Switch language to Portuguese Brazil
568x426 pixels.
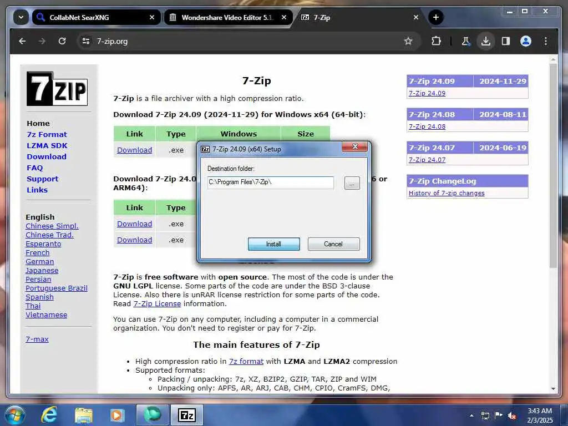(x=57, y=288)
